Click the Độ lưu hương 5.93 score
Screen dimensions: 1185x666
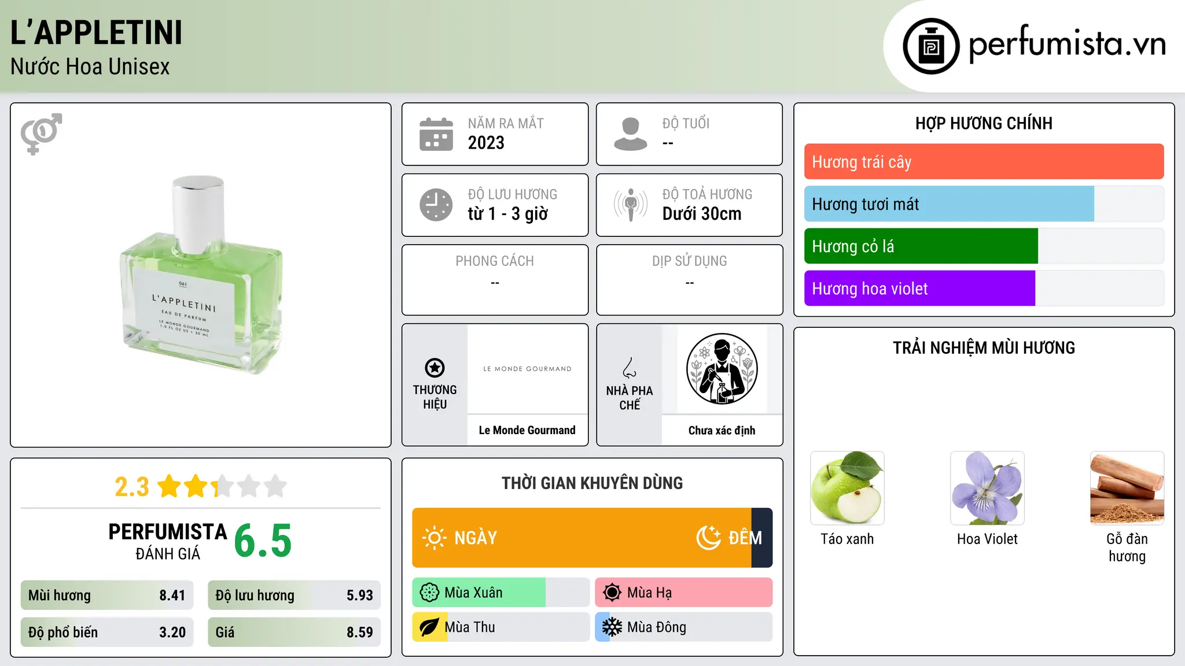[294, 595]
